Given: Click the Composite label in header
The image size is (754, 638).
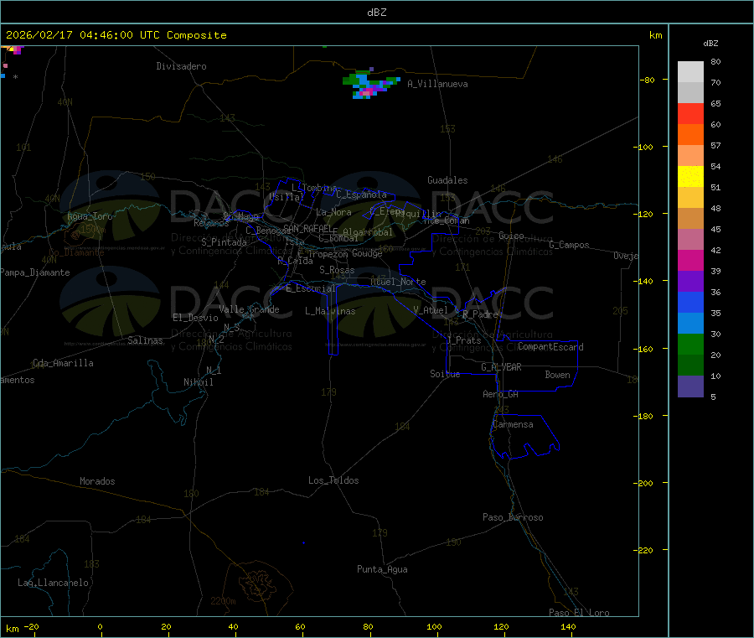Looking at the screenshot, I should pyautogui.click(x=197, y=35).
